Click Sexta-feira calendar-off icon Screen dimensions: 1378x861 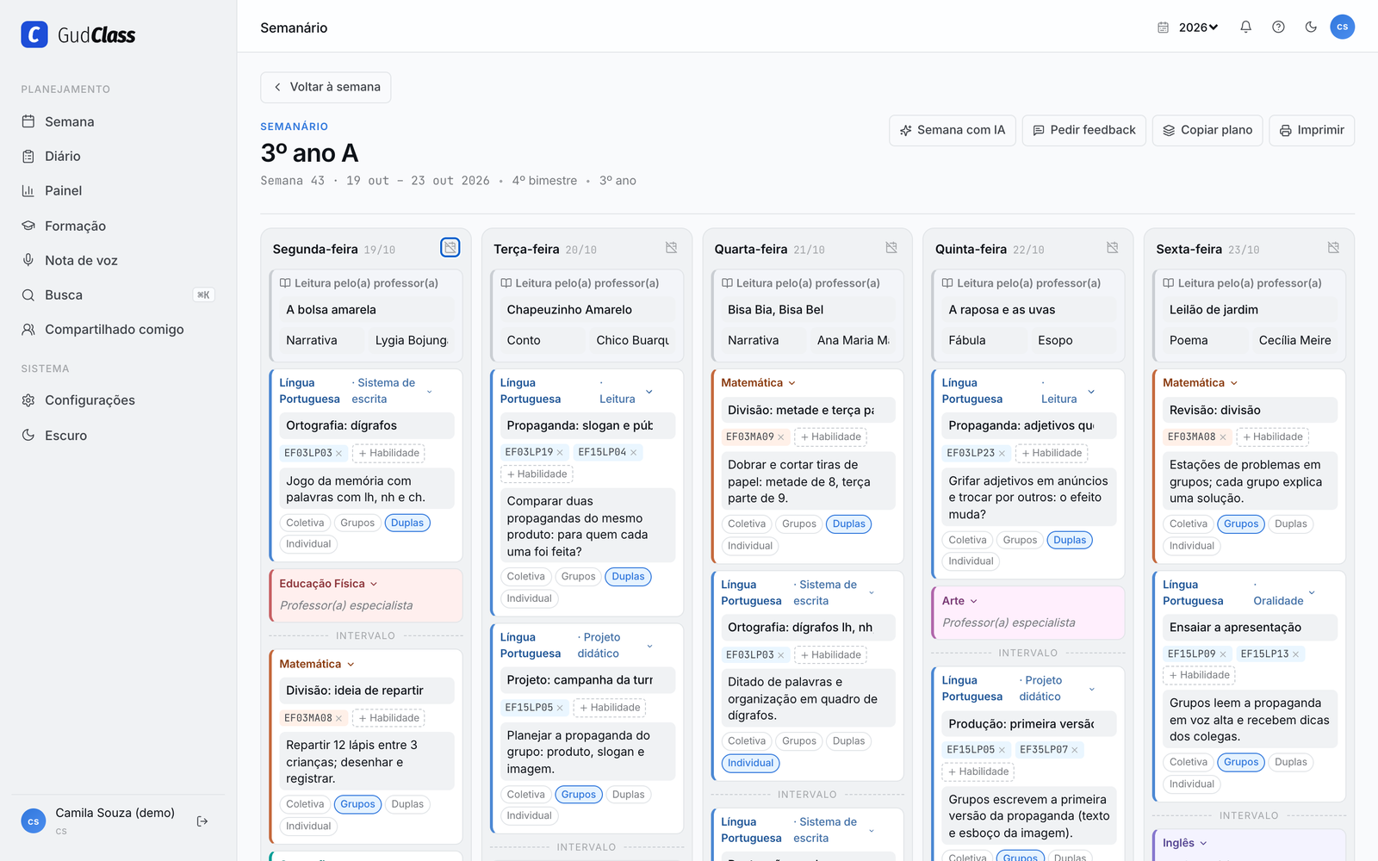click(x=1333, y=248)
